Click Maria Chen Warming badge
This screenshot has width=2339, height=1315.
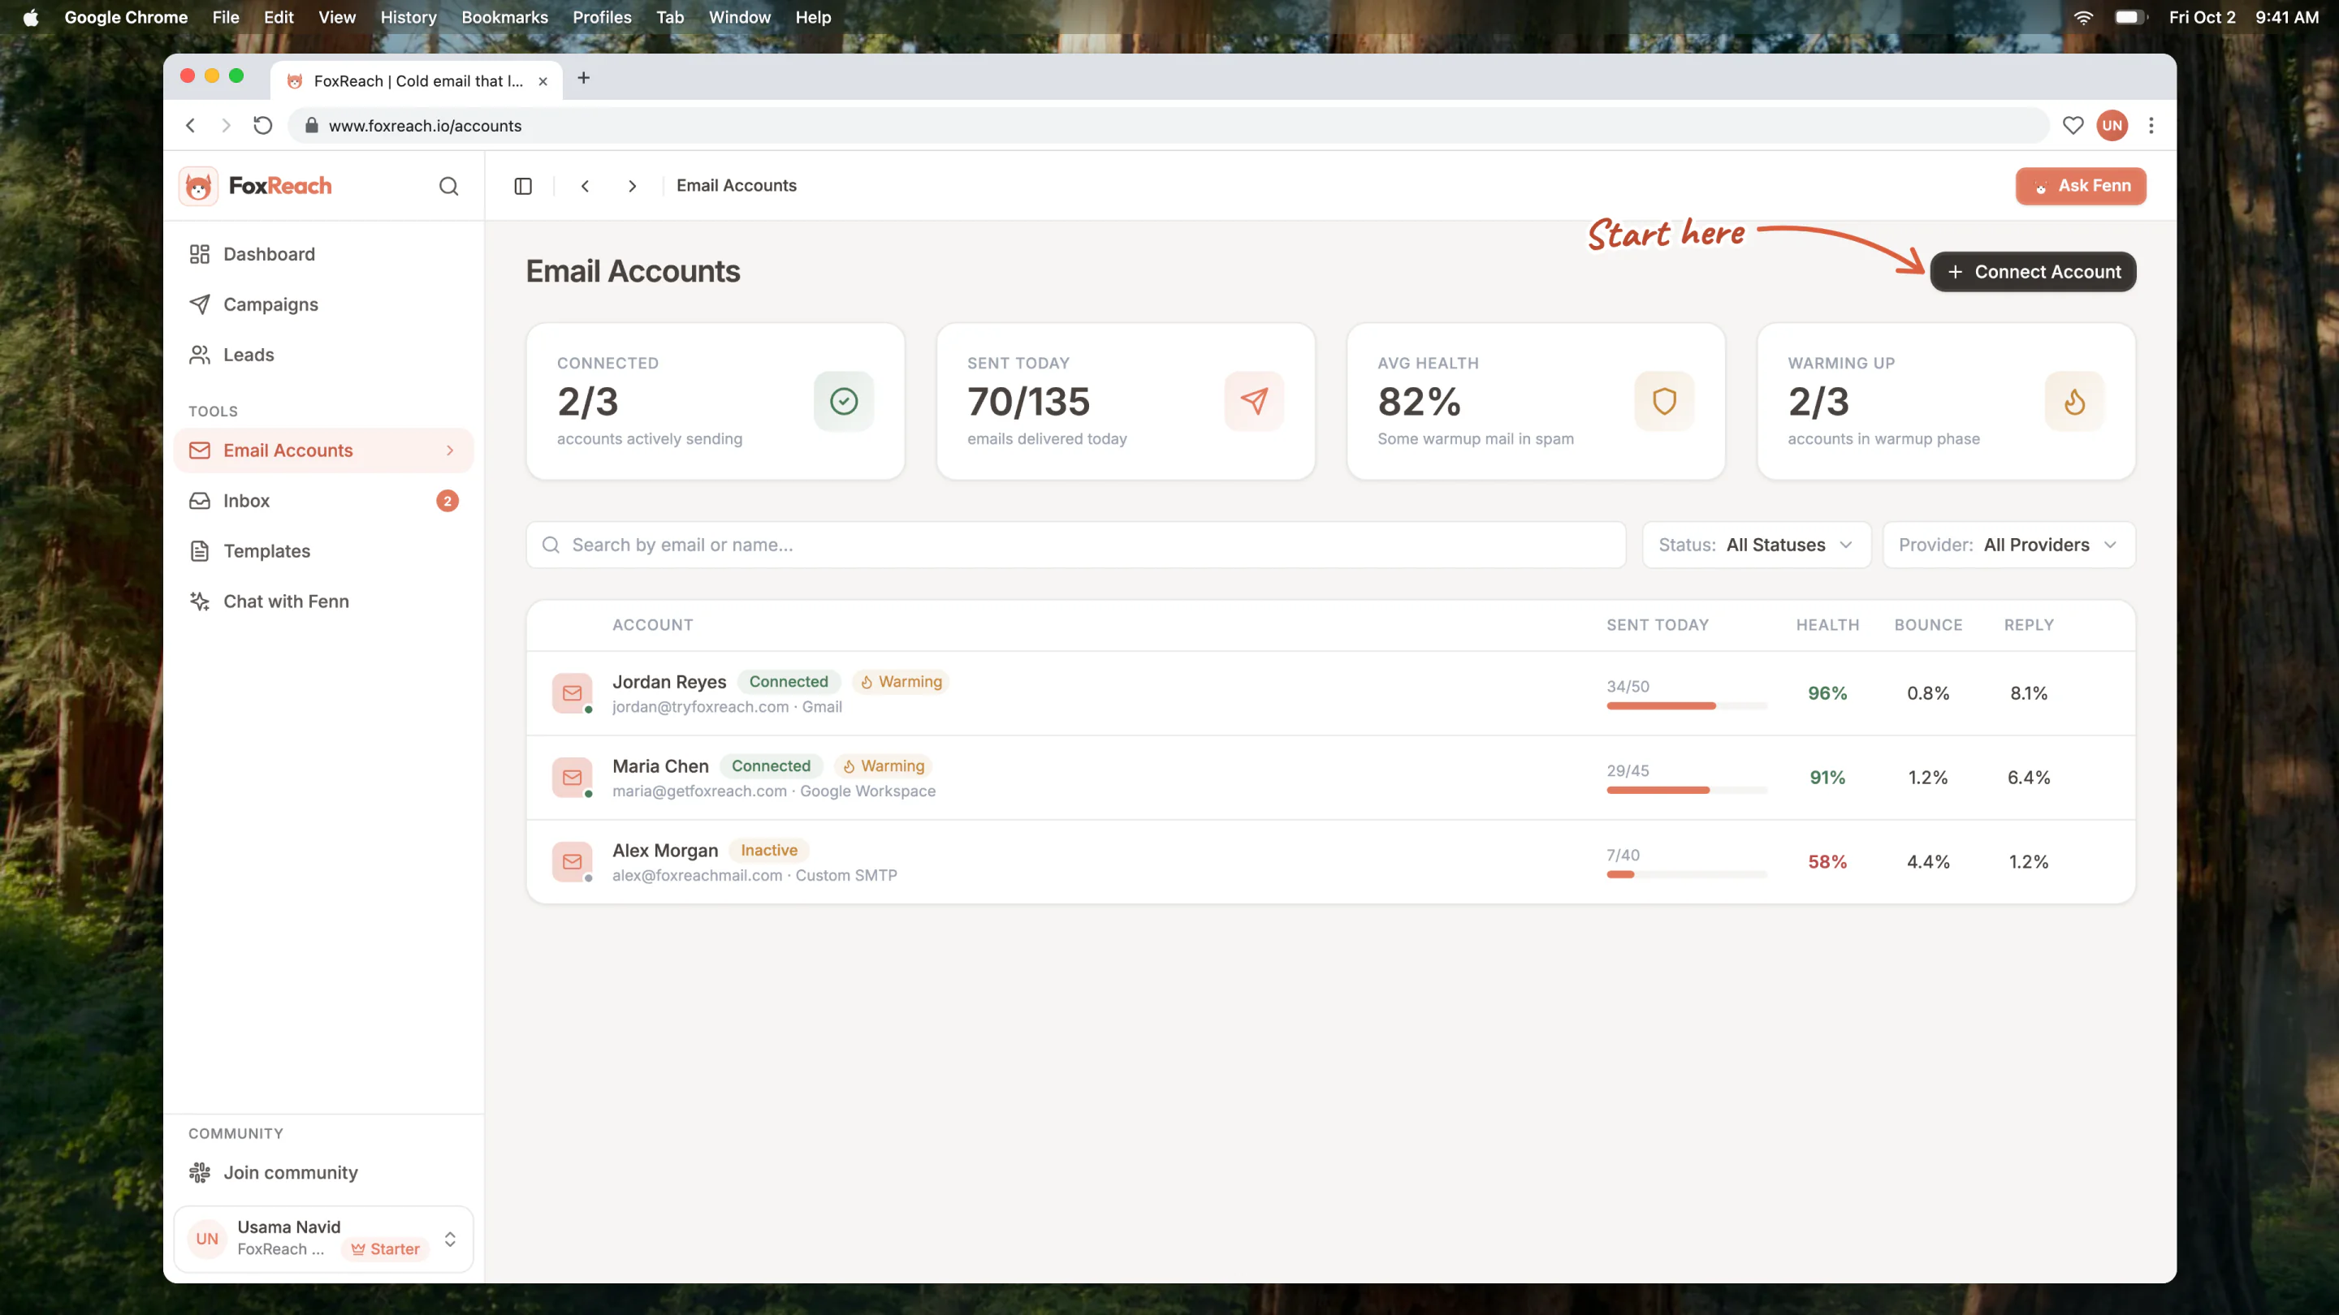pos(883,766)
